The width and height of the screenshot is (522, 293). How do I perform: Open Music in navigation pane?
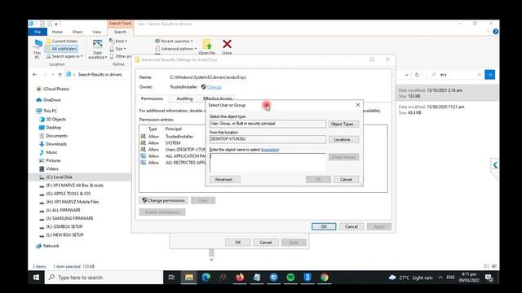[49, 152]
